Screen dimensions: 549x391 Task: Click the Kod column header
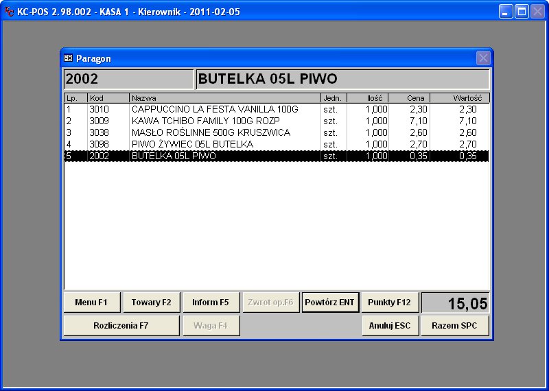tap(108, 98)
